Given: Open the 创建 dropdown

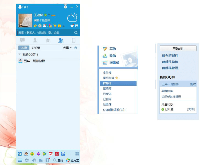Looking at the screenshot, I should tap(67, 48).
